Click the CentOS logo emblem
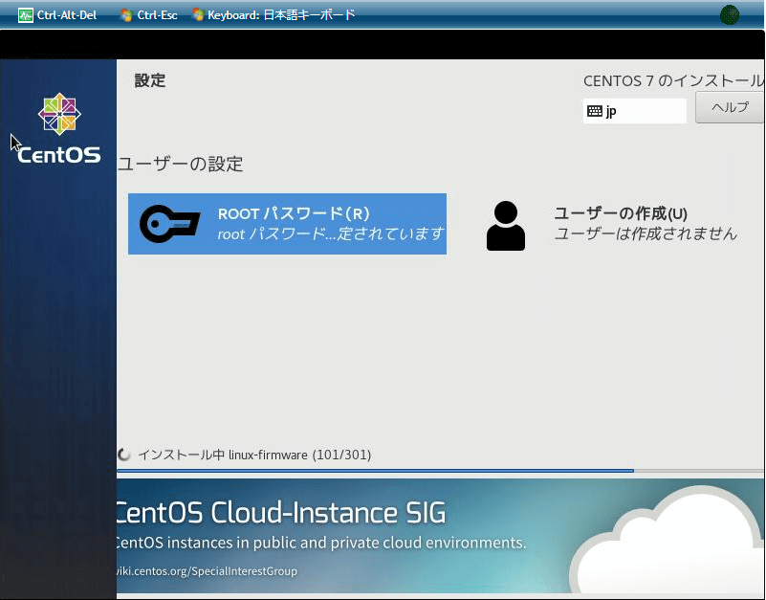766x600 pixels. (x=59, y=114)
